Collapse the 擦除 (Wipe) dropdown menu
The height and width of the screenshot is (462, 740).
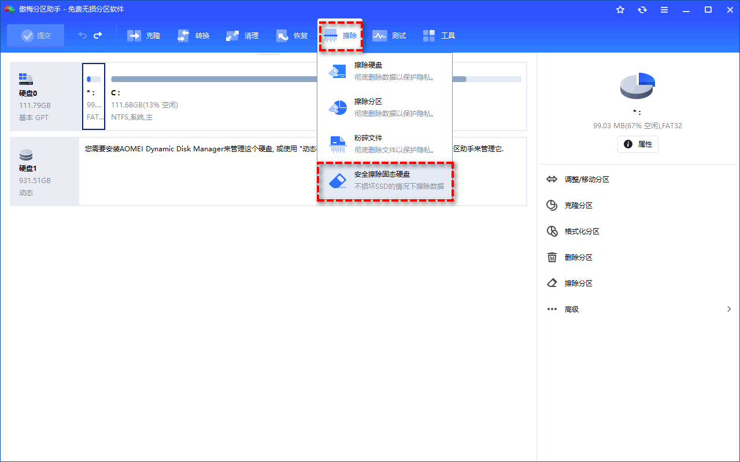tap(341, 36)
